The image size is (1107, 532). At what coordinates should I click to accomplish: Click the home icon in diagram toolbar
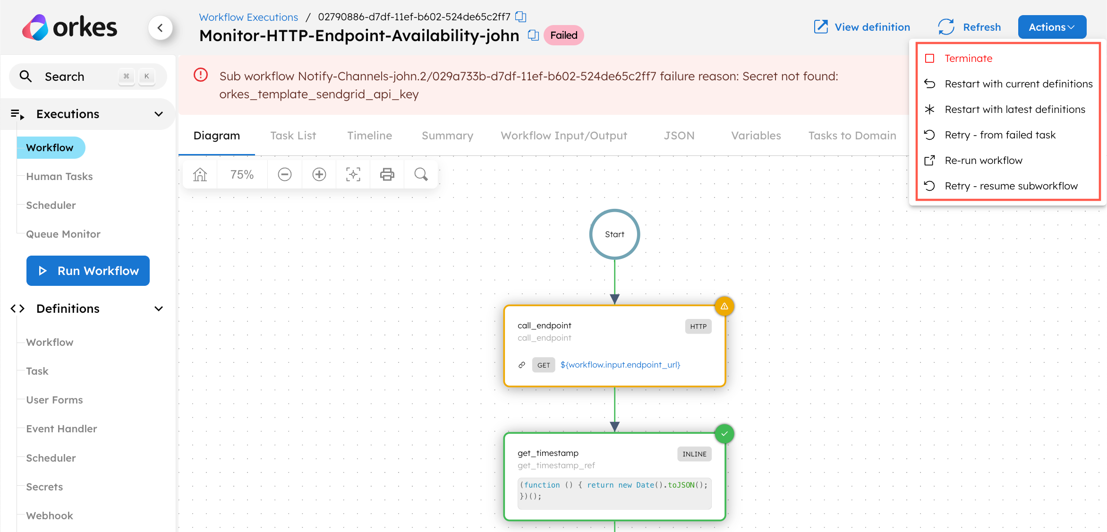click(x=200, y=175)
